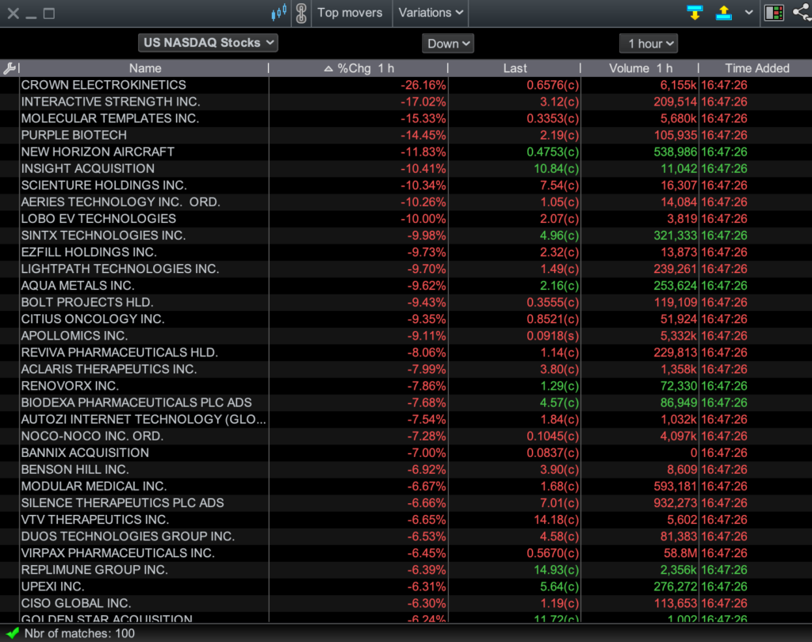This screenshot has height=642, width=812.
Task: Select BOLT PROJECTS HLD. row
Action: [x=406, y=302]
